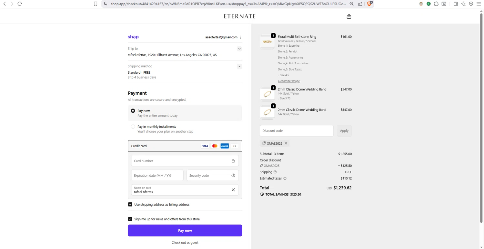Open site information icon in address bar
Screen dimensions: 484x249
point(105,4)
